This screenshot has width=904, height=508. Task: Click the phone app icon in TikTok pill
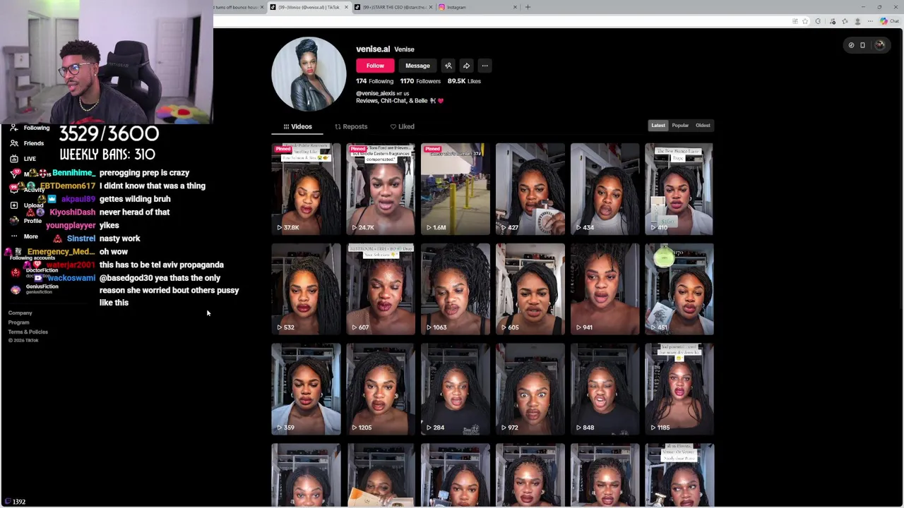862,45
